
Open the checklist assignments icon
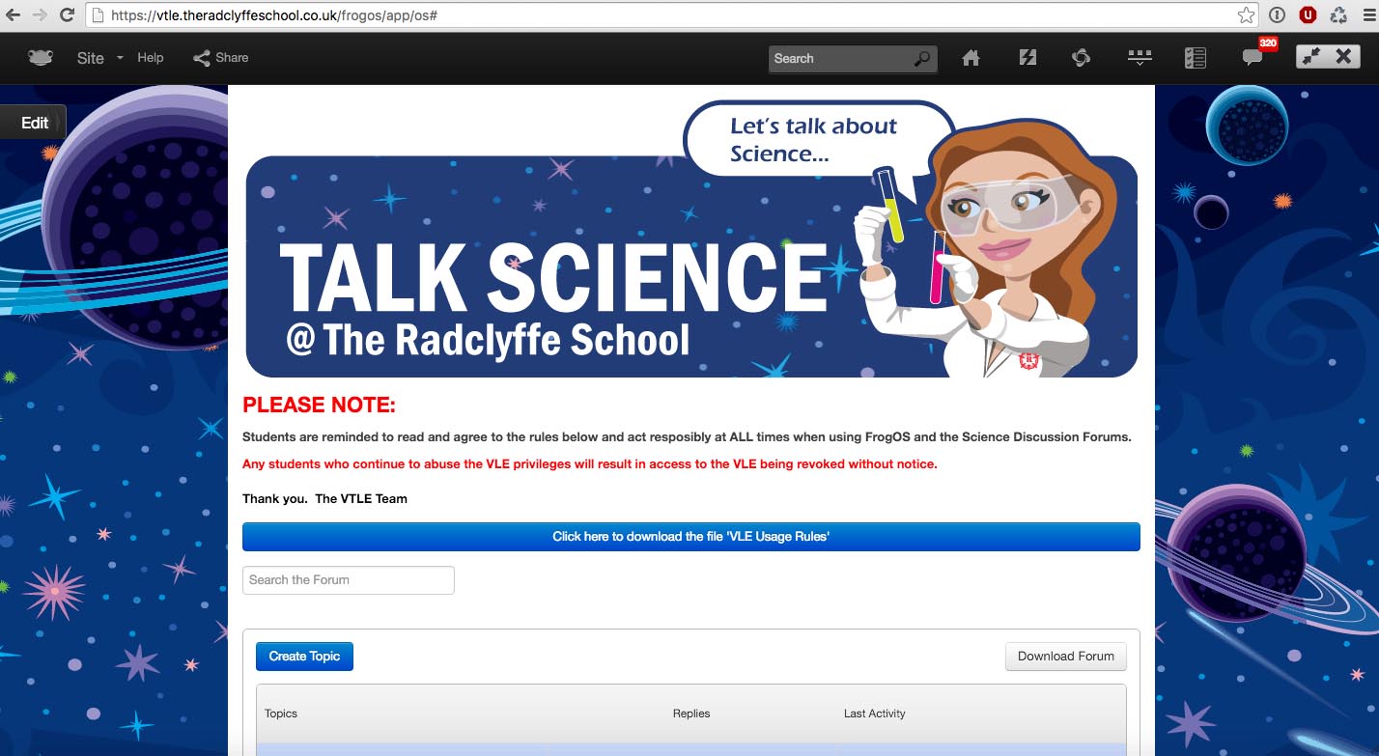[1196, 58]
